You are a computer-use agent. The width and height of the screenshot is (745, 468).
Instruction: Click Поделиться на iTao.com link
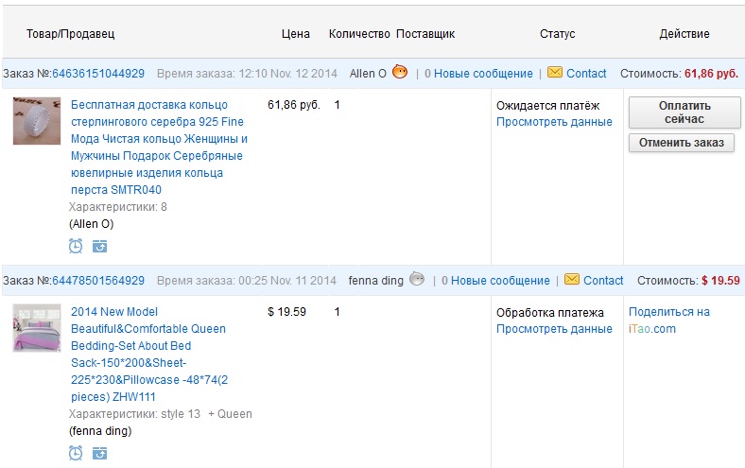coord(668,320)
